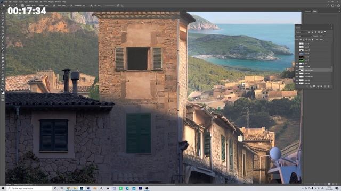Viewport: 341px width, 191px height.
Task: Click the Layers panel vertical scrollbar
Action: [x=332, y=69]
